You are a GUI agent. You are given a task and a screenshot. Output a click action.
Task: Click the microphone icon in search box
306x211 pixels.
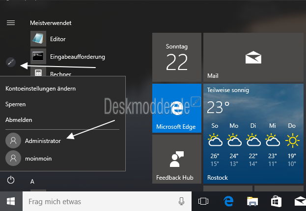pos(181,201)
